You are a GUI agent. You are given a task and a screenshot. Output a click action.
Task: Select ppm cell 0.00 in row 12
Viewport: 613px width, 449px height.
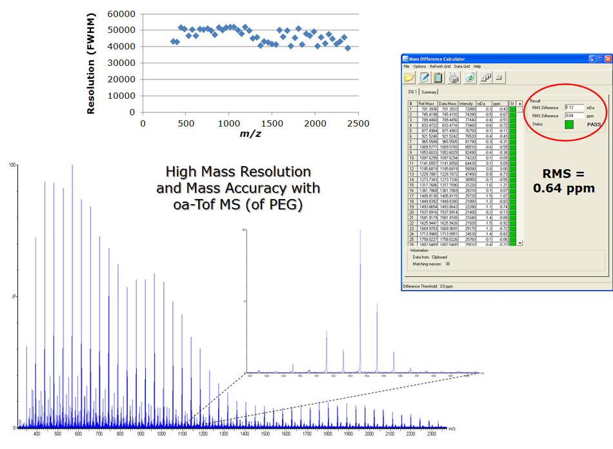[x=501, y=169]
